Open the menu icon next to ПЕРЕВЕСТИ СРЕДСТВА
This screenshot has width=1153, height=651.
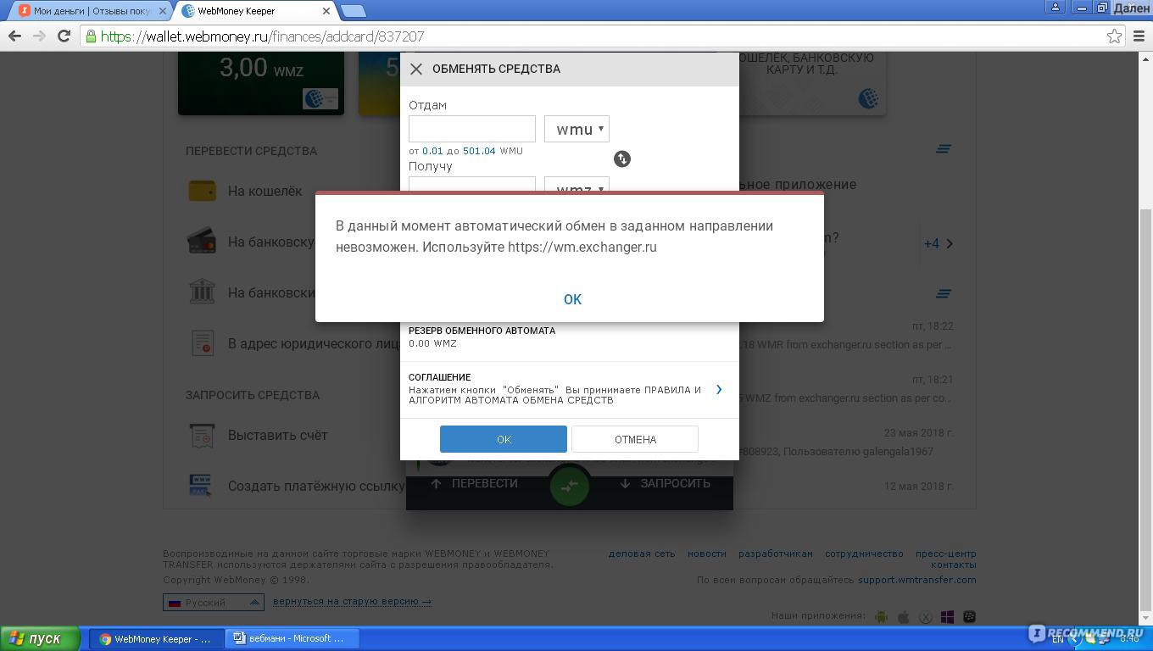944,149
